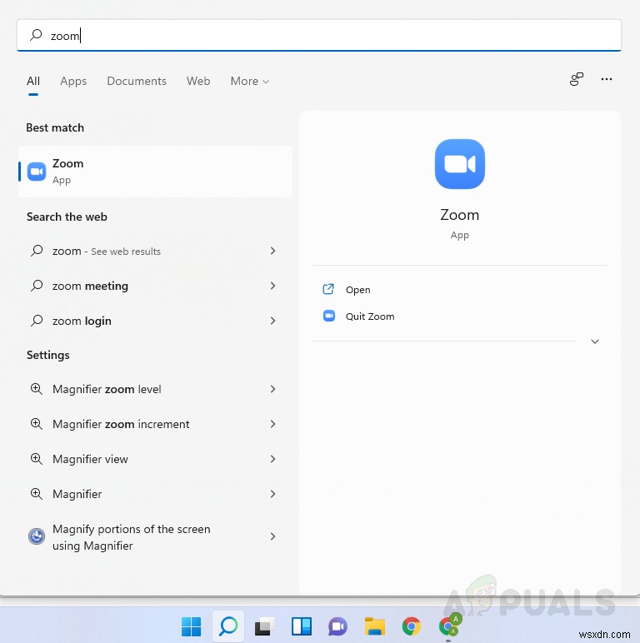
Task: Expand more actions chevron under Quit Zoom
Action: (595, 341)
